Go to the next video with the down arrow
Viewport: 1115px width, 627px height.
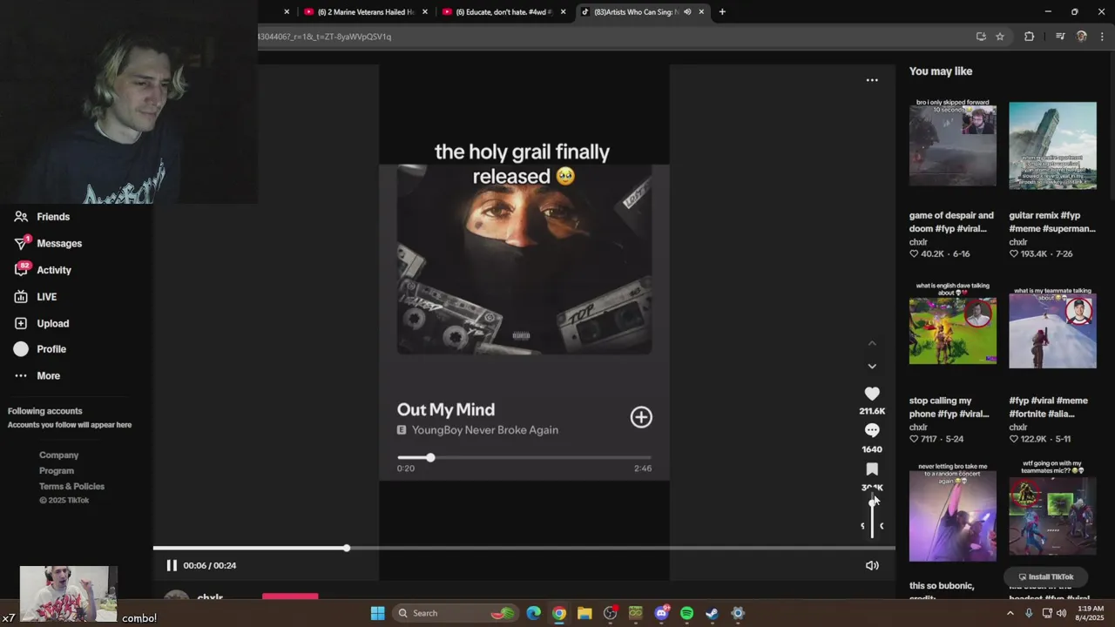coord(872,367)
